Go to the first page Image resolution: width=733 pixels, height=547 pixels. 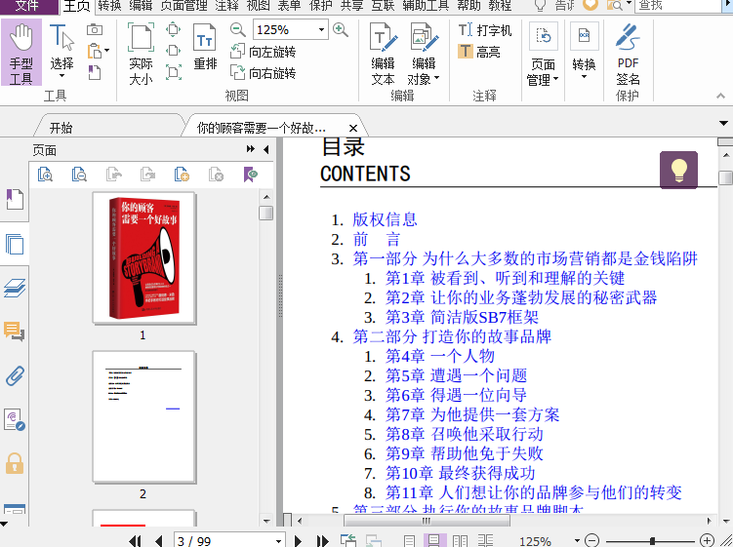coord(135,541)
